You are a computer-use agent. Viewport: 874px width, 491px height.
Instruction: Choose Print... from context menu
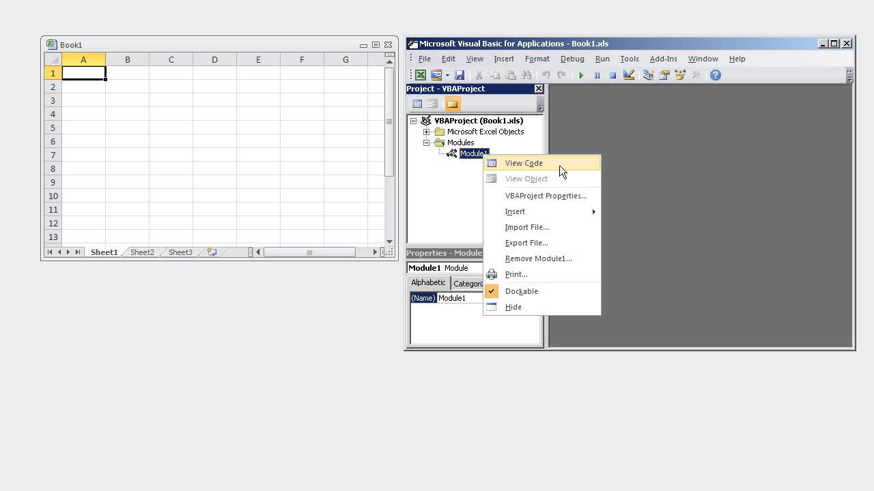click(x=542, y=274)
